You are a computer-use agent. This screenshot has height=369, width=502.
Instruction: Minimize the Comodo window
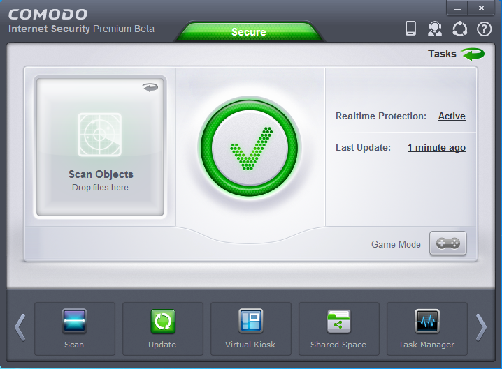coord(457,8)
